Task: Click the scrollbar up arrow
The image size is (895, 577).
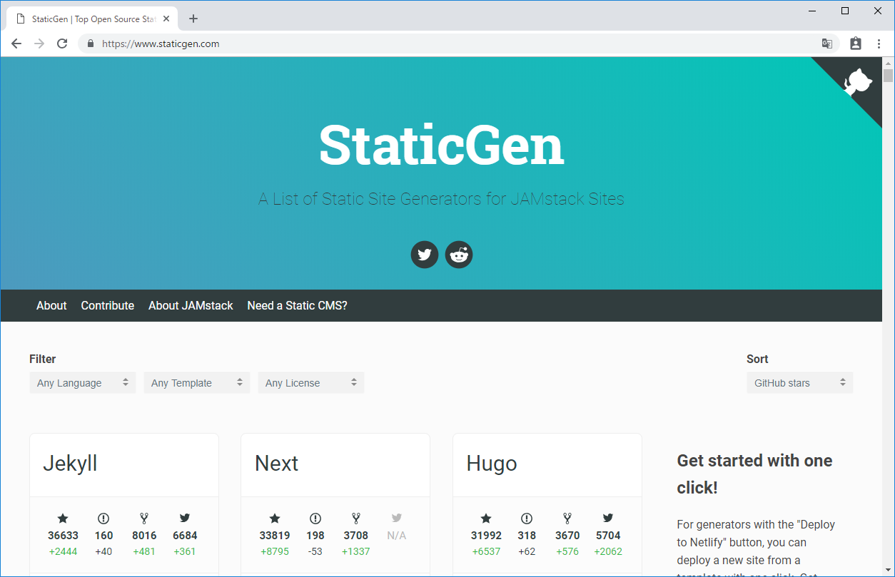Action: (x=888, y=63)
